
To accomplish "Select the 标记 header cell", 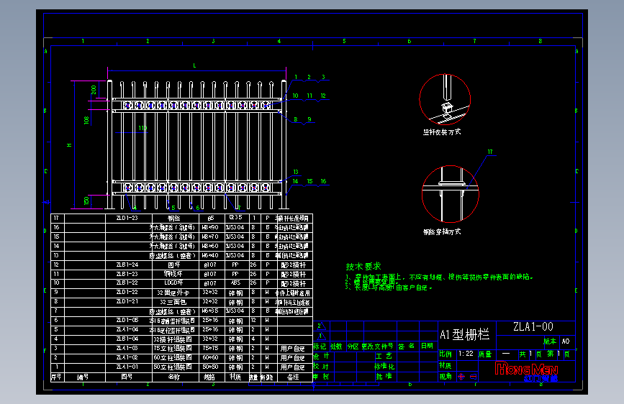I will 320,346.
